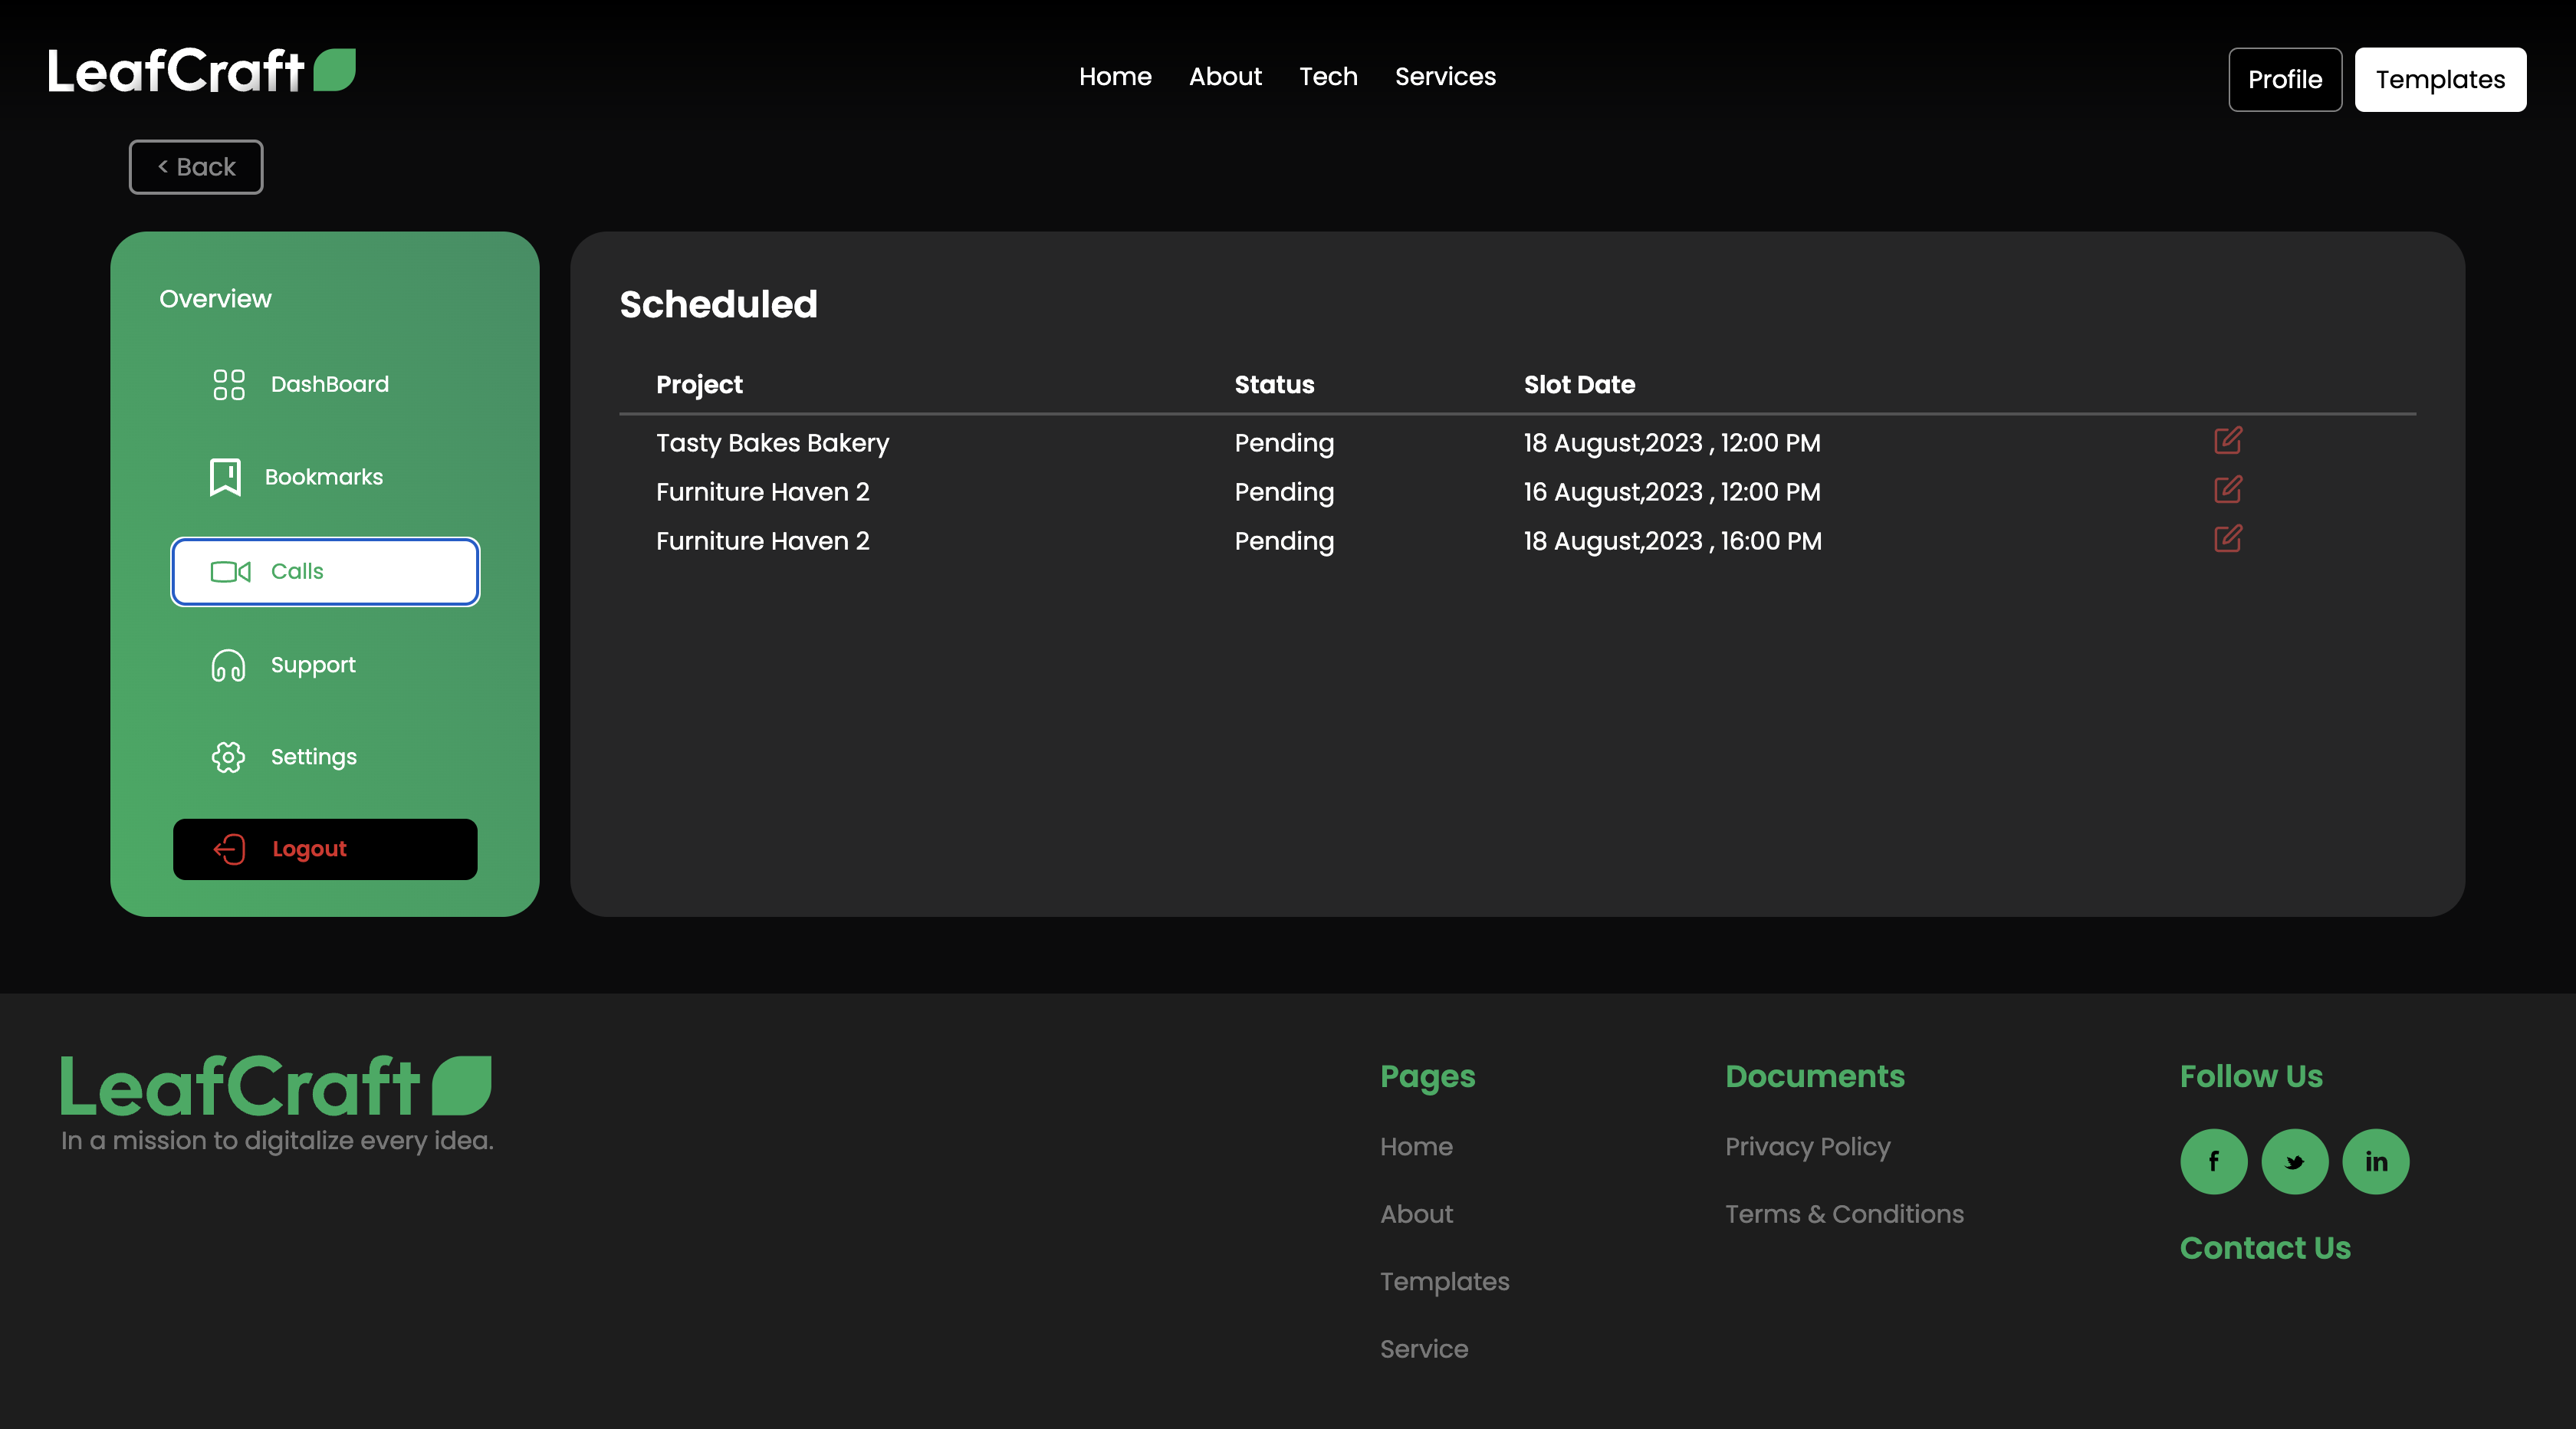Open Terms & Conditions link
The image size is (2576, 1429).
tap(1843, 1214)
